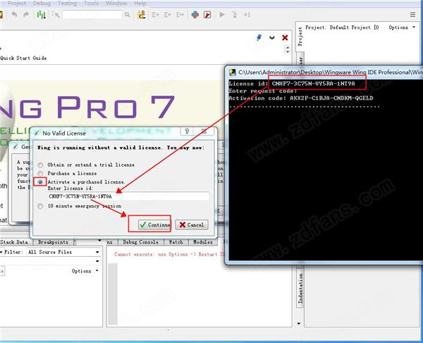This screenshot has width=423, height=343.
Task: Click the toolbar search text box
Action: [92, 15]
